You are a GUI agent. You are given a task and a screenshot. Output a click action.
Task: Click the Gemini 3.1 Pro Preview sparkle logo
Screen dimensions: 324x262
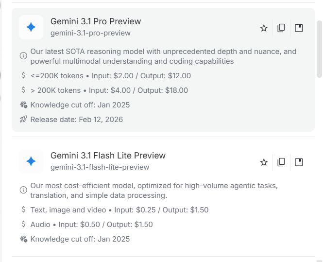31,27
